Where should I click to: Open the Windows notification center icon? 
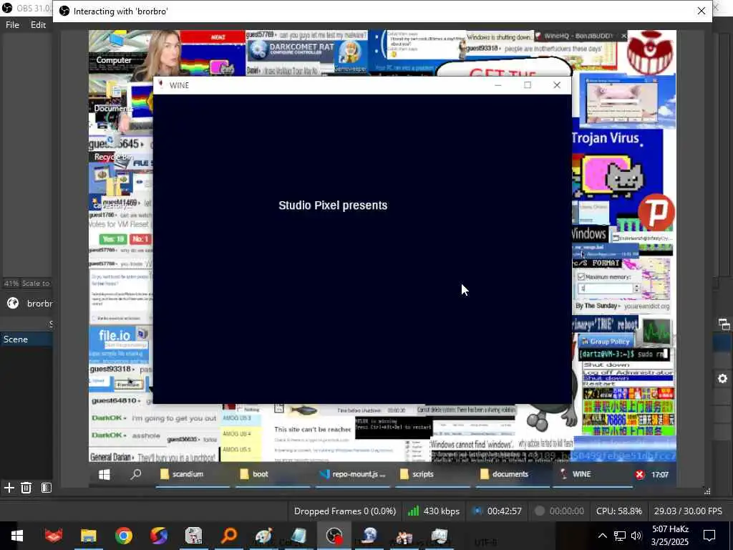pos(709,536)
